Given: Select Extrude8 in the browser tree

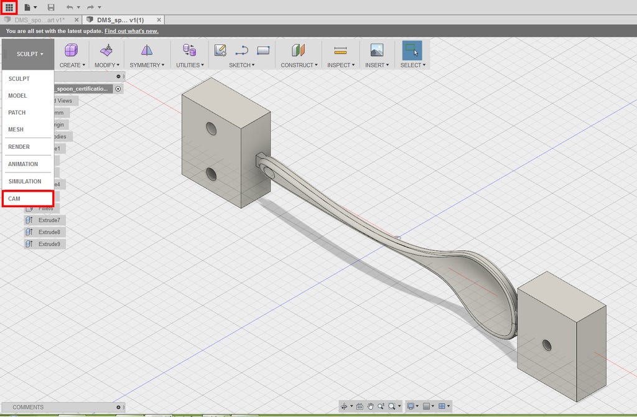Looking at the screenshot, I should click(49, 232).
